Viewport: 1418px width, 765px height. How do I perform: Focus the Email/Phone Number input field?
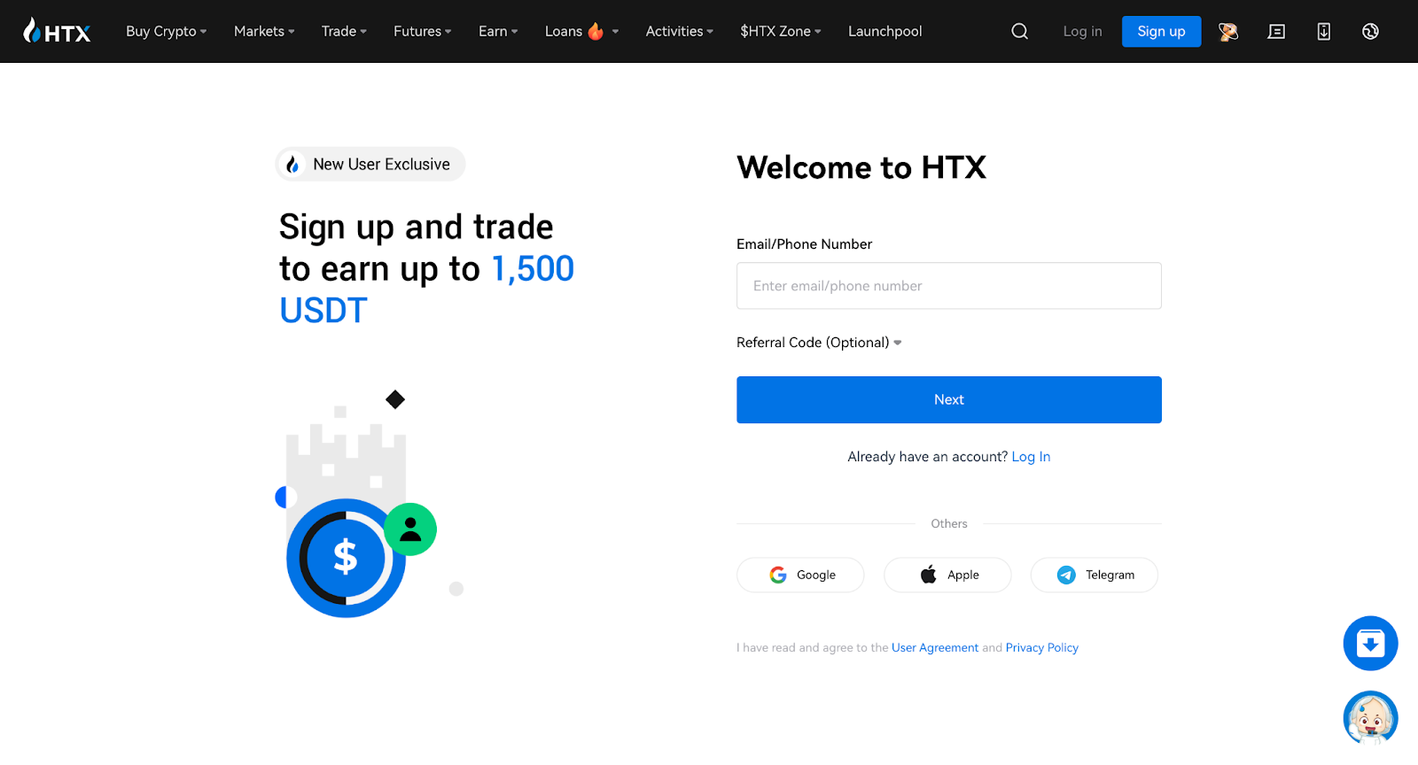tap(948, 286)
